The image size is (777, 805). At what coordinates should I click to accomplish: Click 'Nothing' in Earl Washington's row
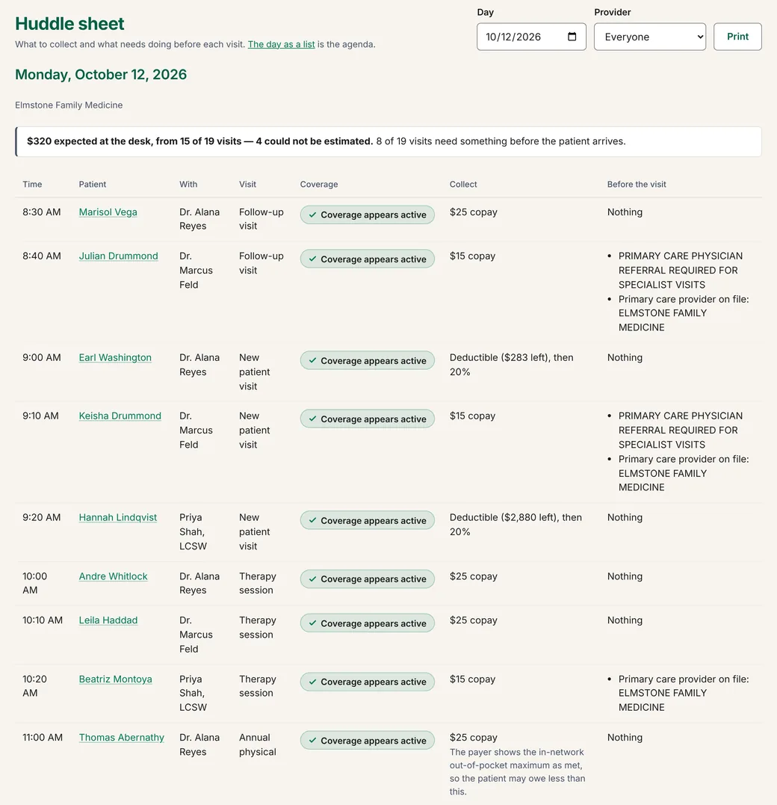(x=625, y=357)
